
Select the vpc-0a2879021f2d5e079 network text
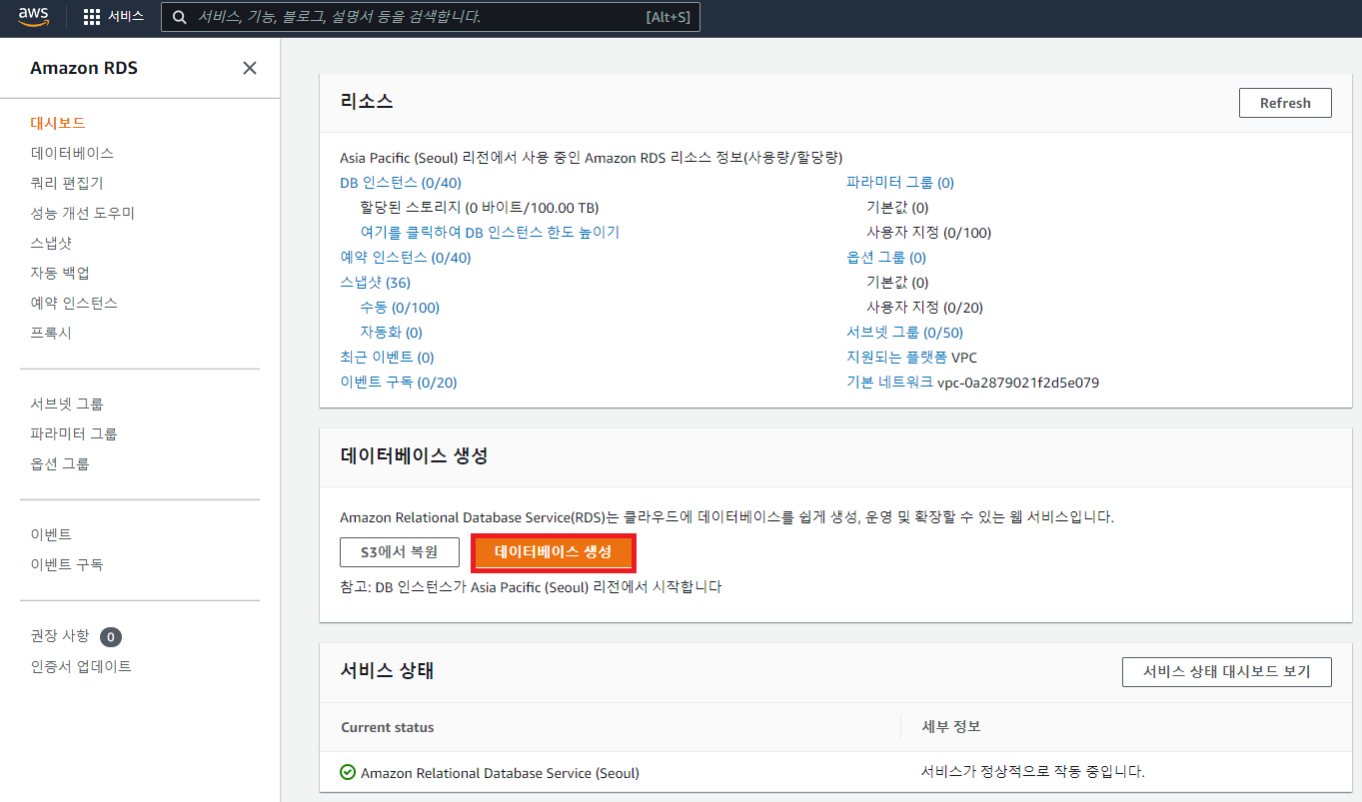(x=1018, y=382)
